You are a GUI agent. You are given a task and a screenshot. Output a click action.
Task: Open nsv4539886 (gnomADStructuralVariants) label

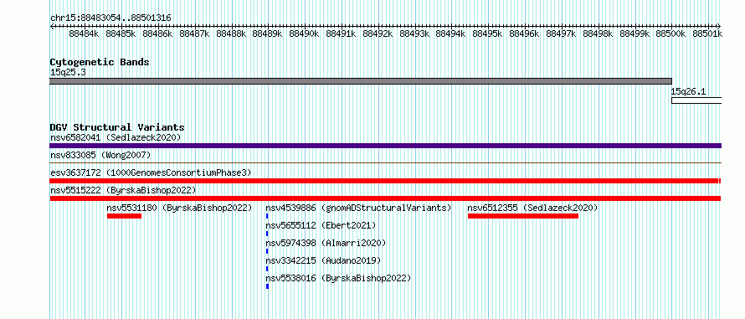click(x=358, y=208)
